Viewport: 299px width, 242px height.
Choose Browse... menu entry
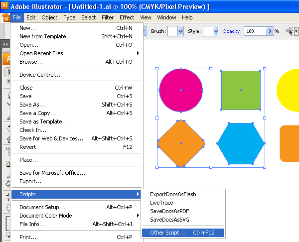tap(76, 62)
